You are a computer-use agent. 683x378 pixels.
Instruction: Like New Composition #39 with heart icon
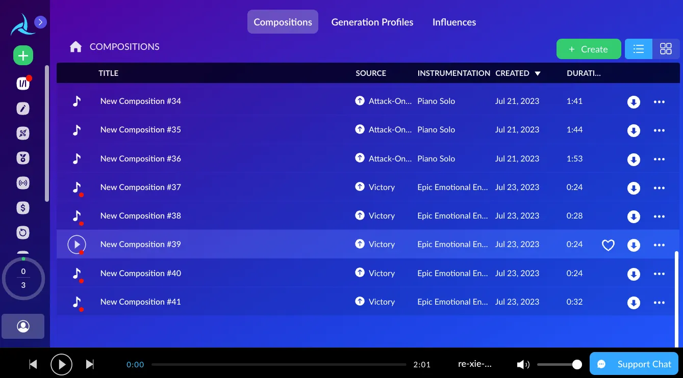point(608,246)
